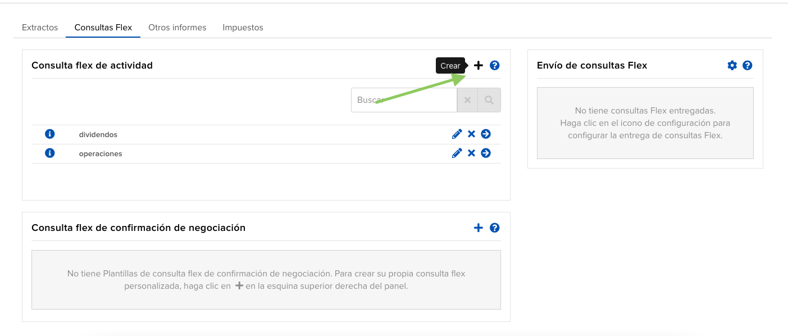Screen dimensions: 788x336
Task: Create a new activity flex query
Action: pyautogui.click(x=478, y=66)
